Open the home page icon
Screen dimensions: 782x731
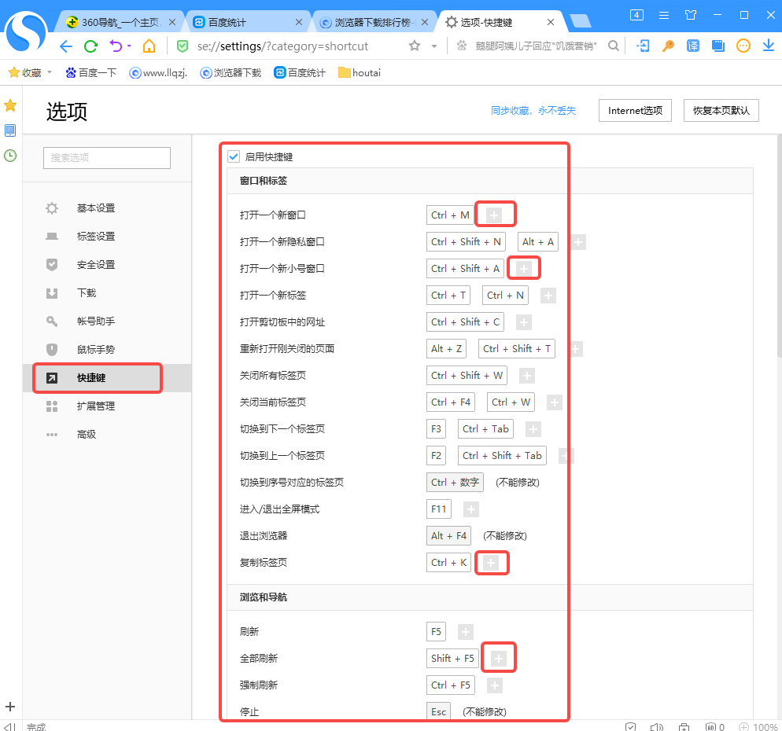click(149, 46)
